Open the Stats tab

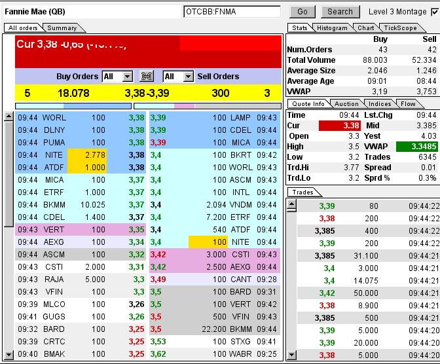(300, 27)
